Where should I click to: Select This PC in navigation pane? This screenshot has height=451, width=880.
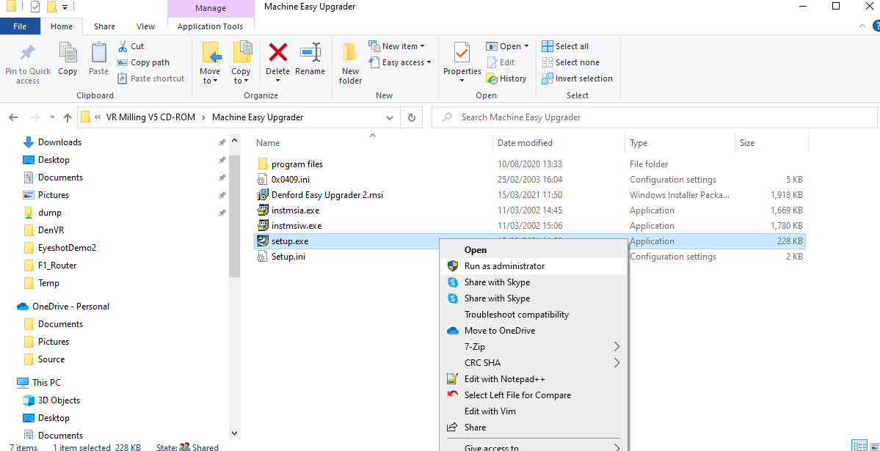[x=46, y=383]
